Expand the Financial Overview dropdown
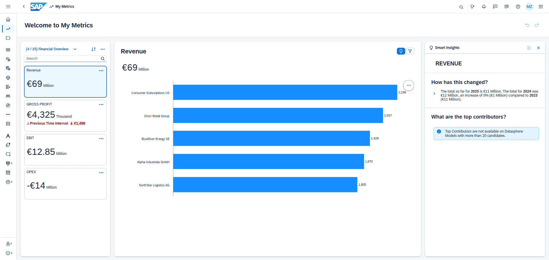The width and height of the screenshot is (549, 260). (75, 49)
